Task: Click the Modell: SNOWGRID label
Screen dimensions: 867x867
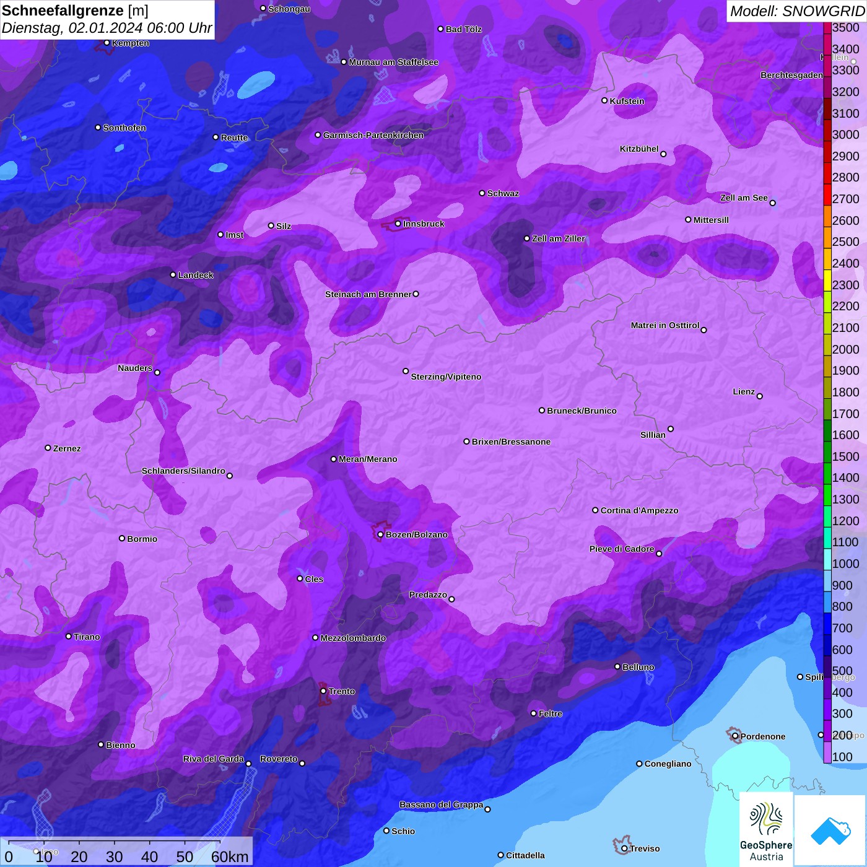Action: click(x=797, y=11)
